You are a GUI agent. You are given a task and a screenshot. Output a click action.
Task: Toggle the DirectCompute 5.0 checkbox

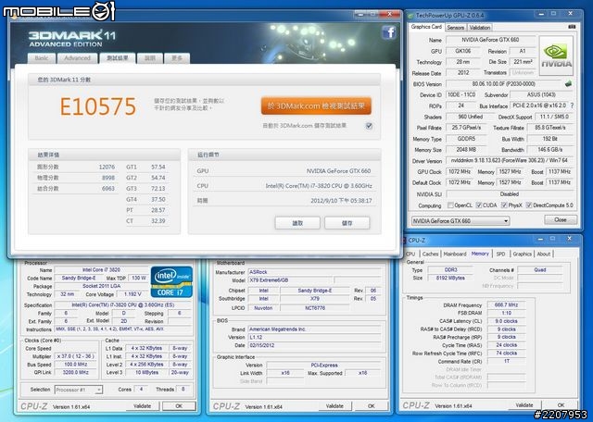(529, 205)
